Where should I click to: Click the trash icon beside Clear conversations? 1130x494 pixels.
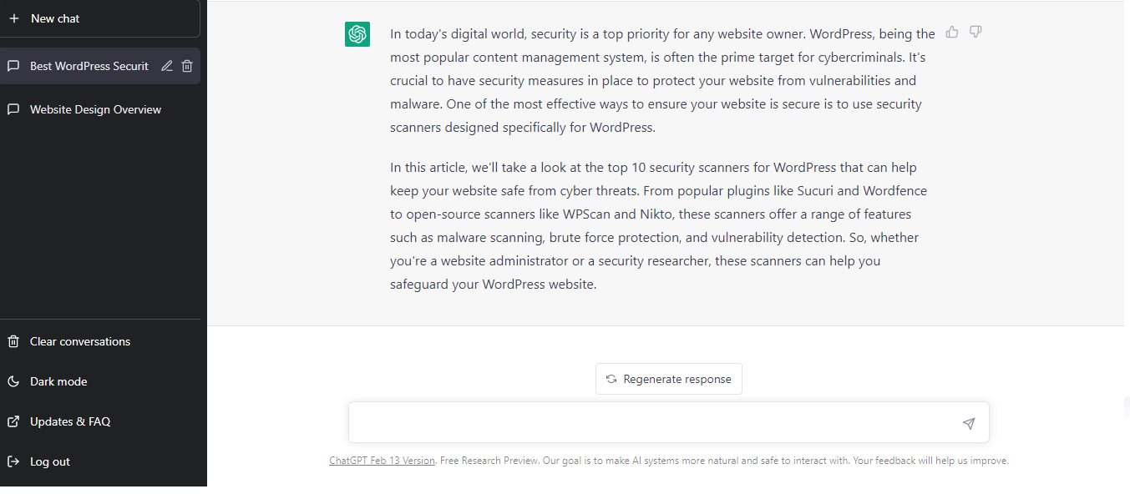point(13,341)
